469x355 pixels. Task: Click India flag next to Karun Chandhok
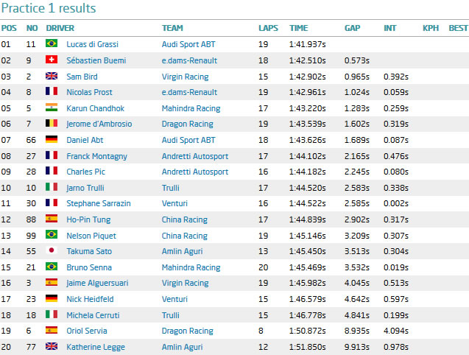tap(52, 107)
